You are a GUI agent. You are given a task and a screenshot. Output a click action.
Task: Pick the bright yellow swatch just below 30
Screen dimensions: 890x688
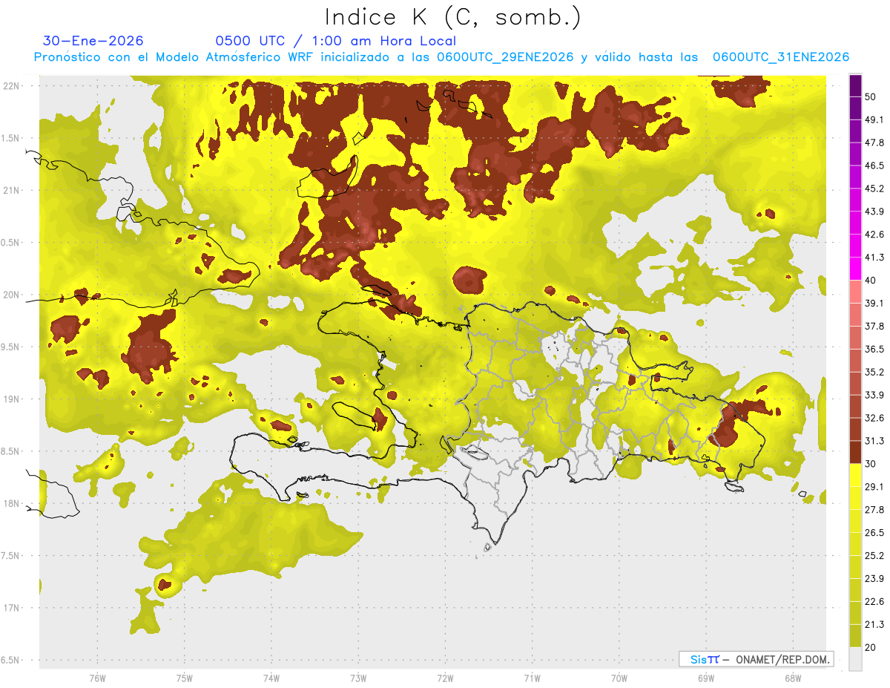[855, 475]
